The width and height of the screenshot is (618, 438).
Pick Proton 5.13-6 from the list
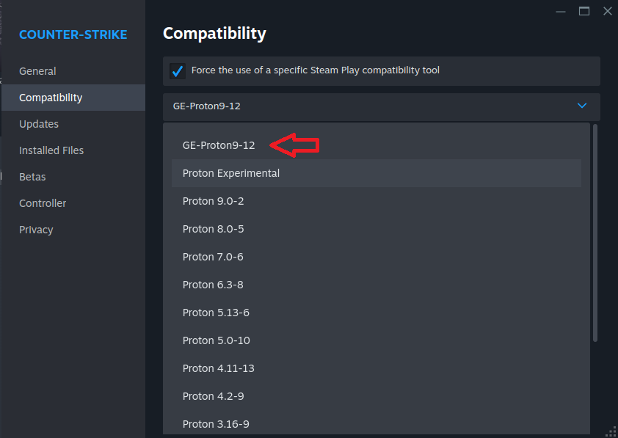coord(216,313)
